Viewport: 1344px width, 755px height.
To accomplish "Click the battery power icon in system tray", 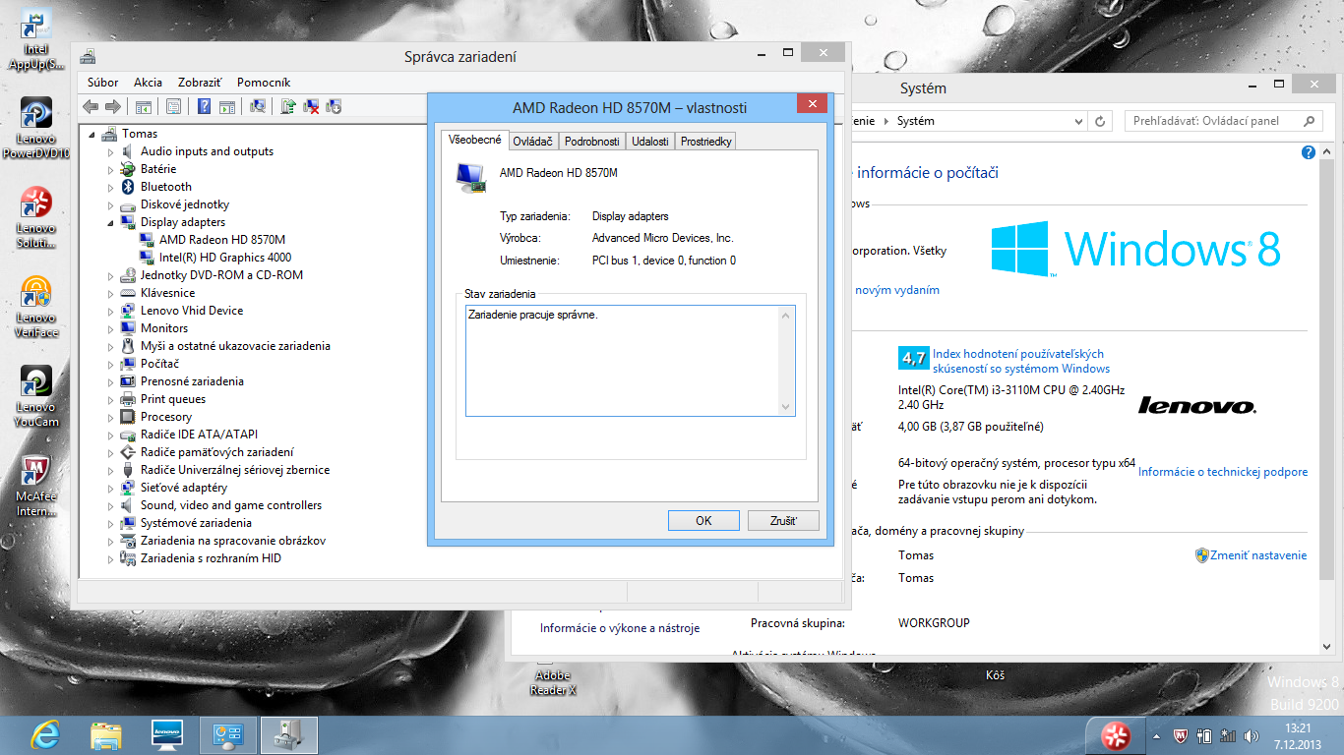I will click(x=1206, y=735).
